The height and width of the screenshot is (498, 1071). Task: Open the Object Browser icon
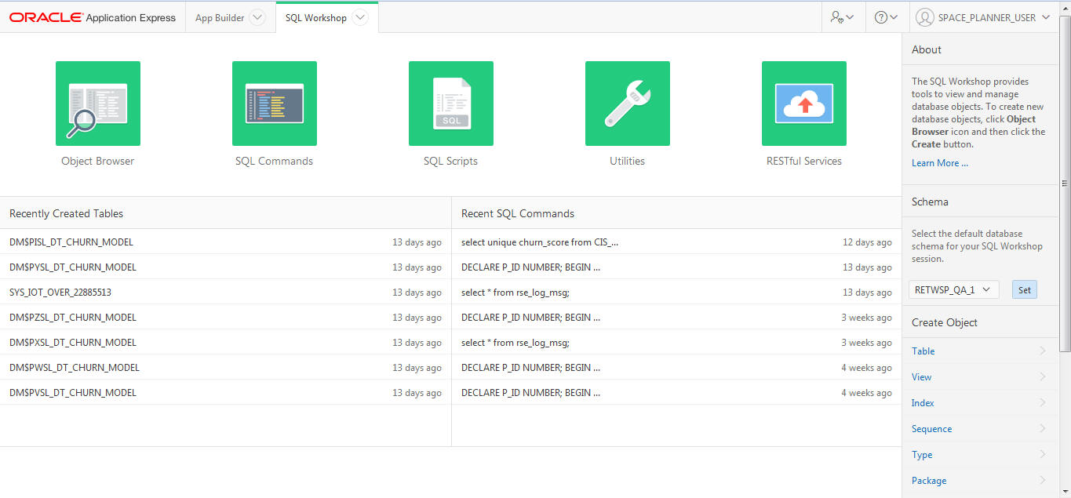(98, 104)
